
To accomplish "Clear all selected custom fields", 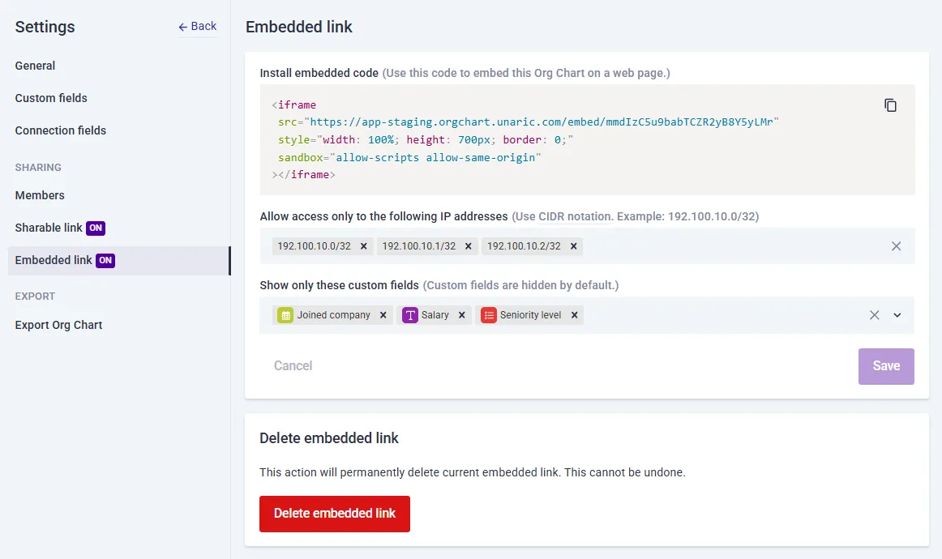I will pyautogui.click(x=874, y=315).
